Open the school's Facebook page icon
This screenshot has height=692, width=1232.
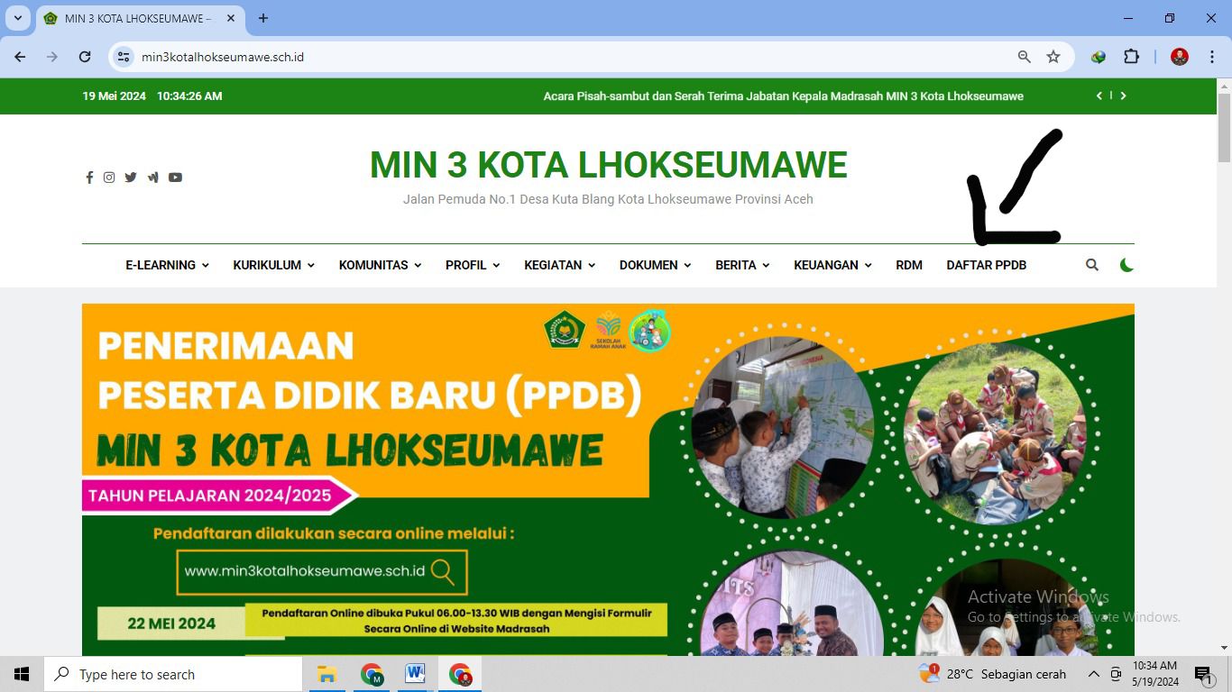click(x=89, y=178)
